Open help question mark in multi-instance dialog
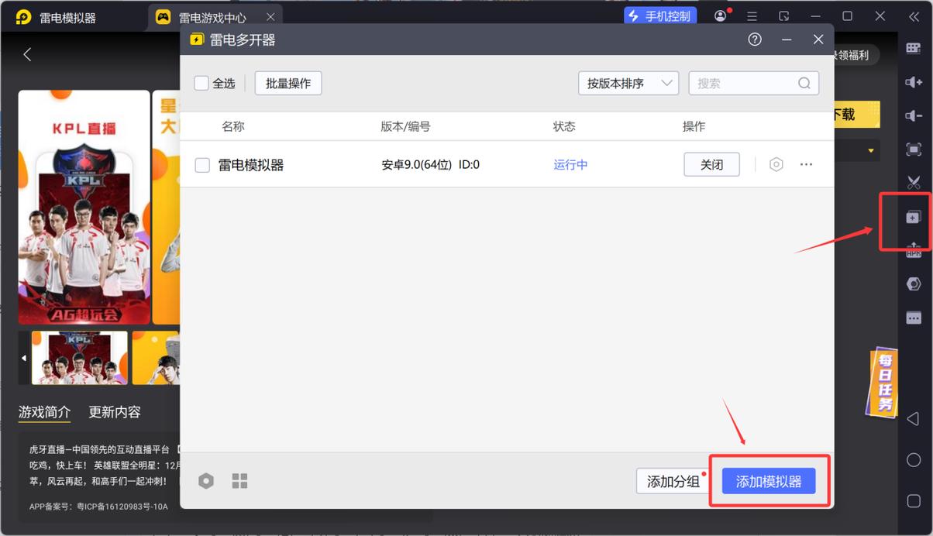933x536 pixels. [755, 40]
